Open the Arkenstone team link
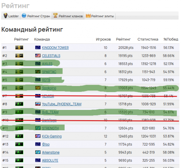The width and height of the screenshot is (182, 168). coord(51,153)
